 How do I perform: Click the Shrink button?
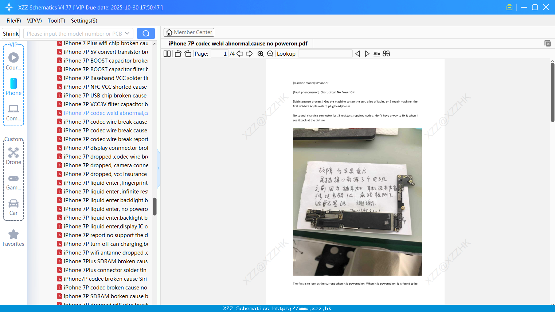click(x=11, y=33)
